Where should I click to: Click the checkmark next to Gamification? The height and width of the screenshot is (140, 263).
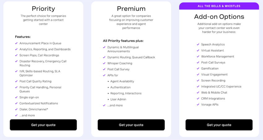coord(198,69)
